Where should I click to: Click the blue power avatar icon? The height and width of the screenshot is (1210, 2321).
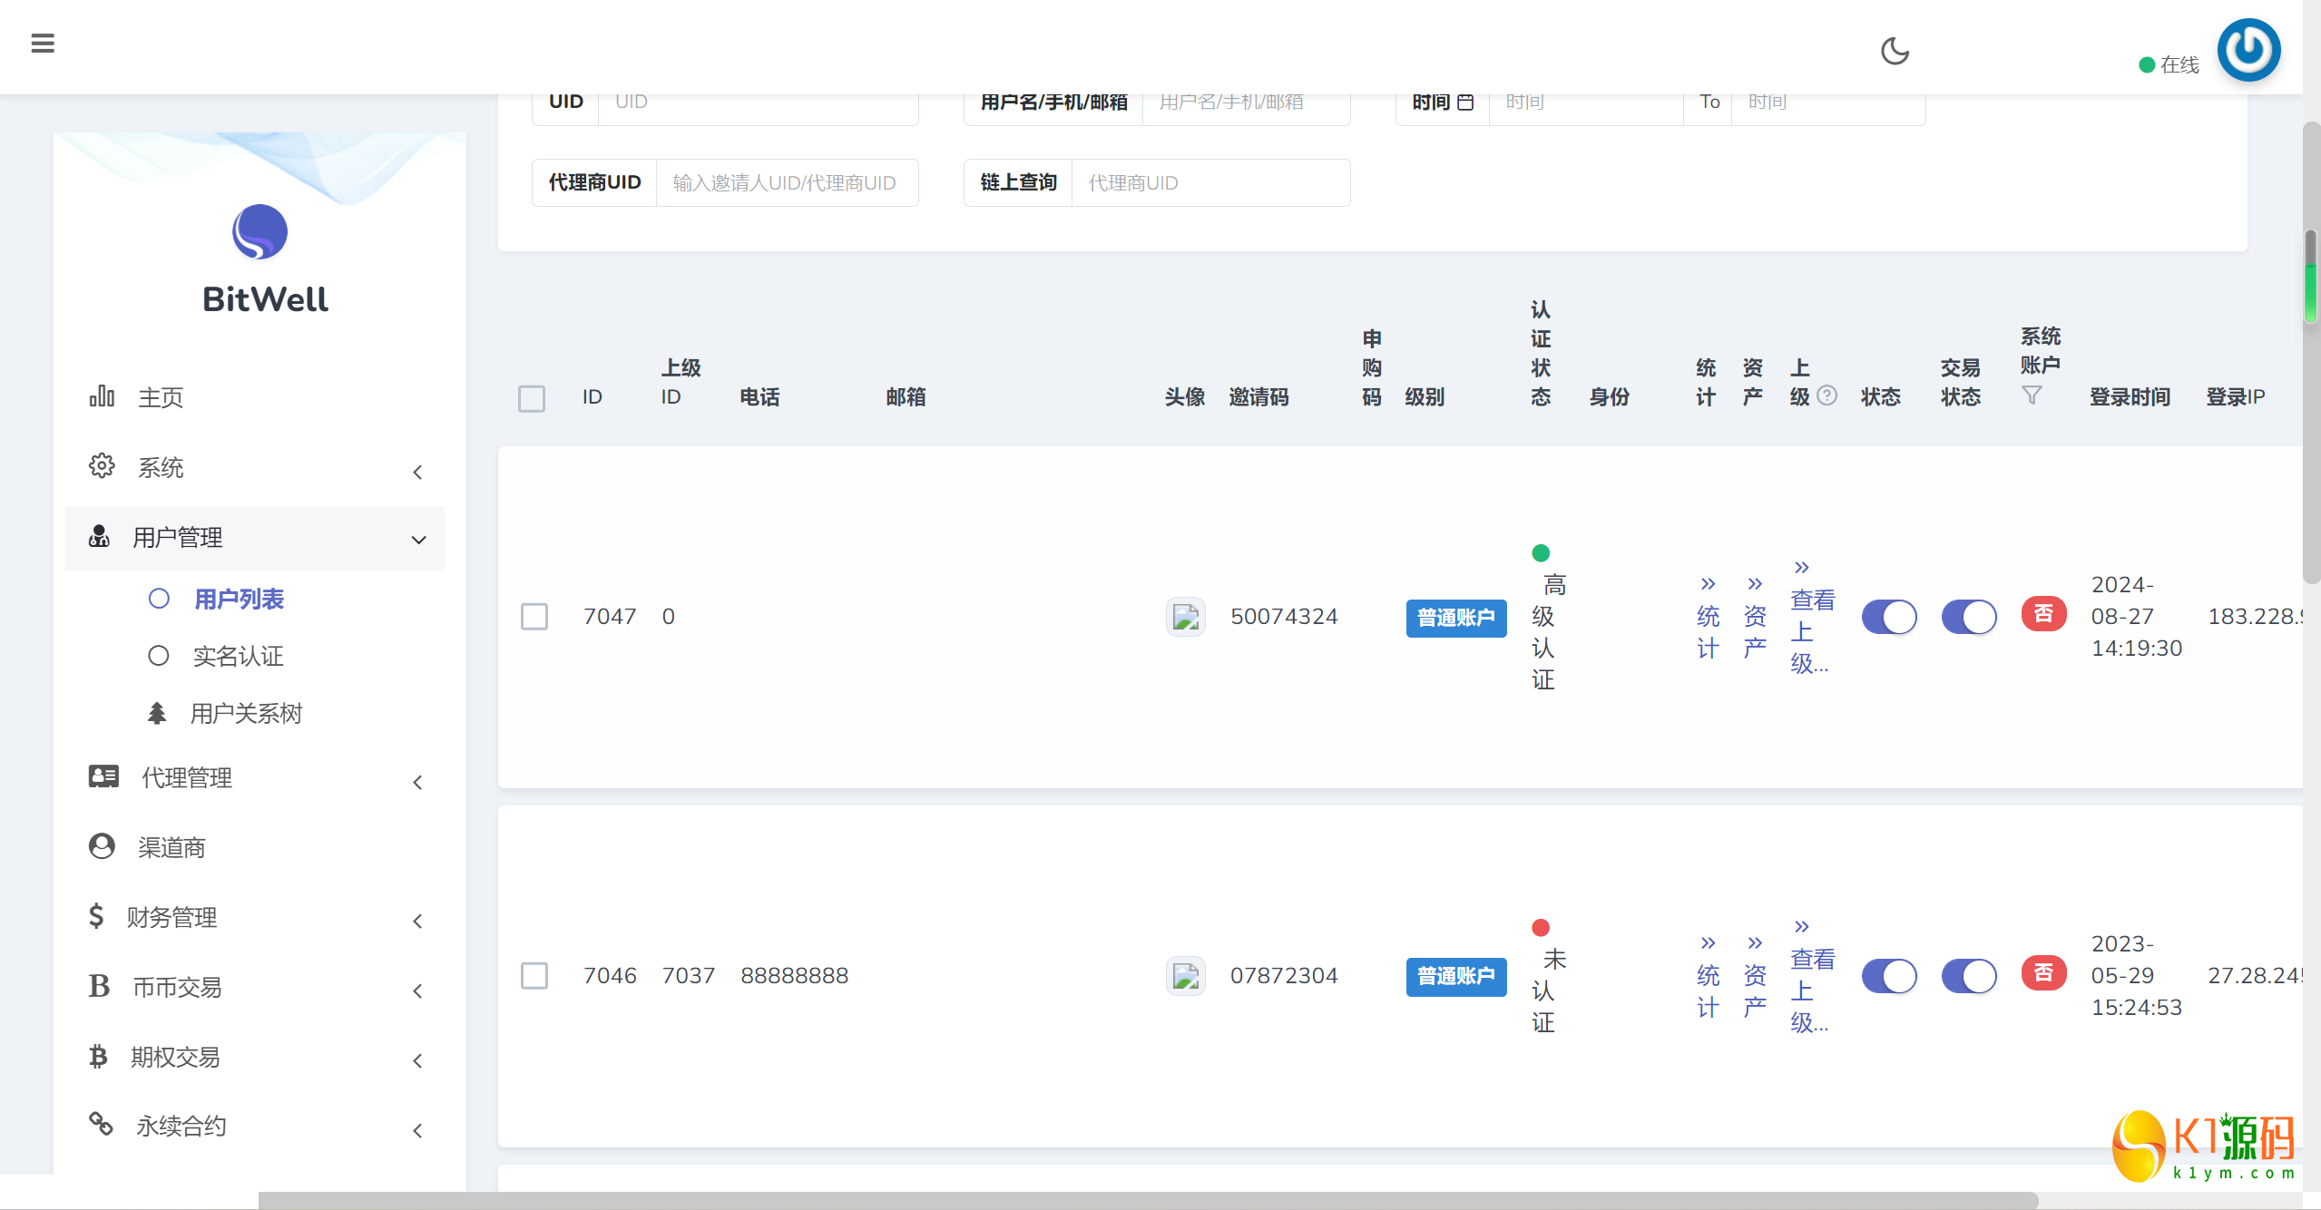click(2248, 50)
